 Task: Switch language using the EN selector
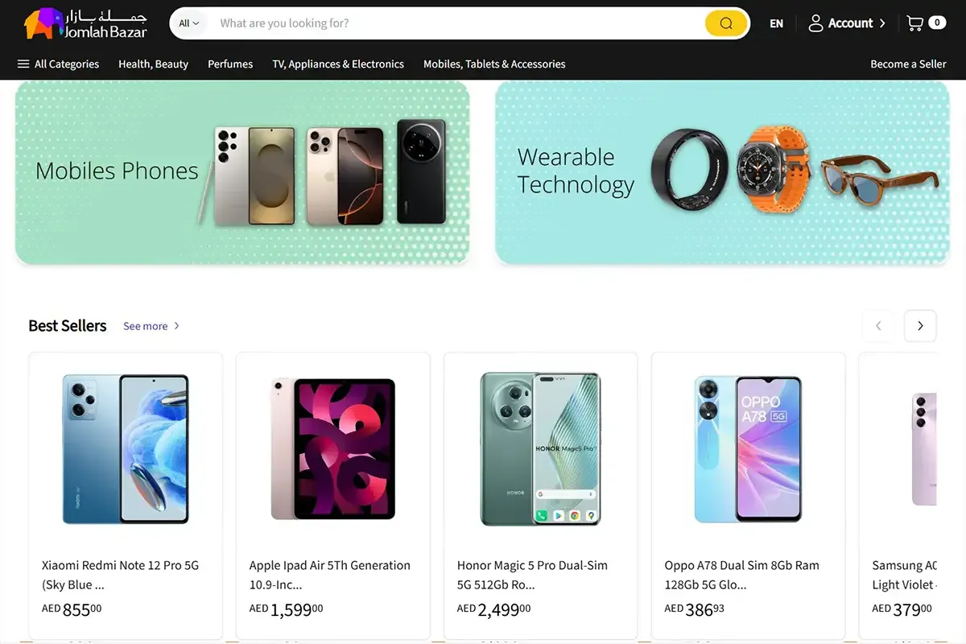pyautogui.click(x=776, y=23)
